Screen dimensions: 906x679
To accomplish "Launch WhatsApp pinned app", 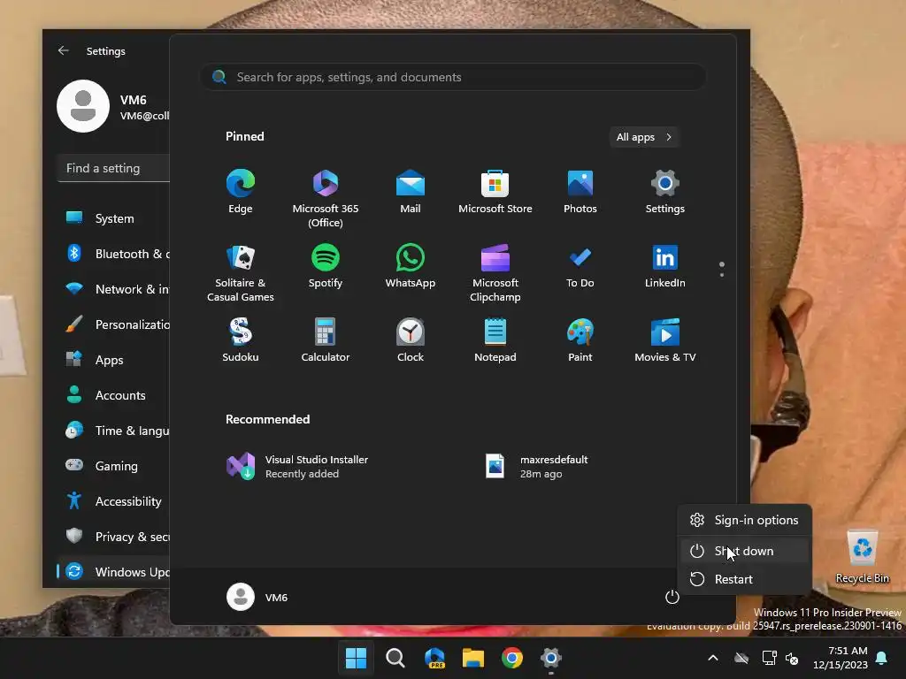I will tap(411, 266).
